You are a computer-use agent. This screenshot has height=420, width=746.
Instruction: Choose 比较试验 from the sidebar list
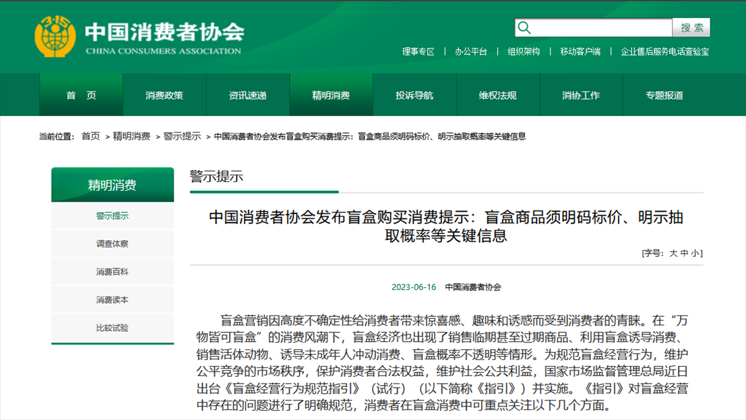[x=112, y=328]
